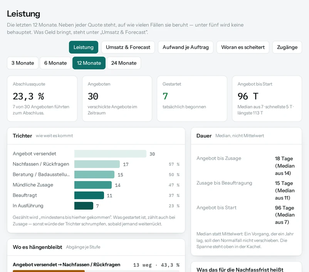Click the Dauer panel heading

204,136
